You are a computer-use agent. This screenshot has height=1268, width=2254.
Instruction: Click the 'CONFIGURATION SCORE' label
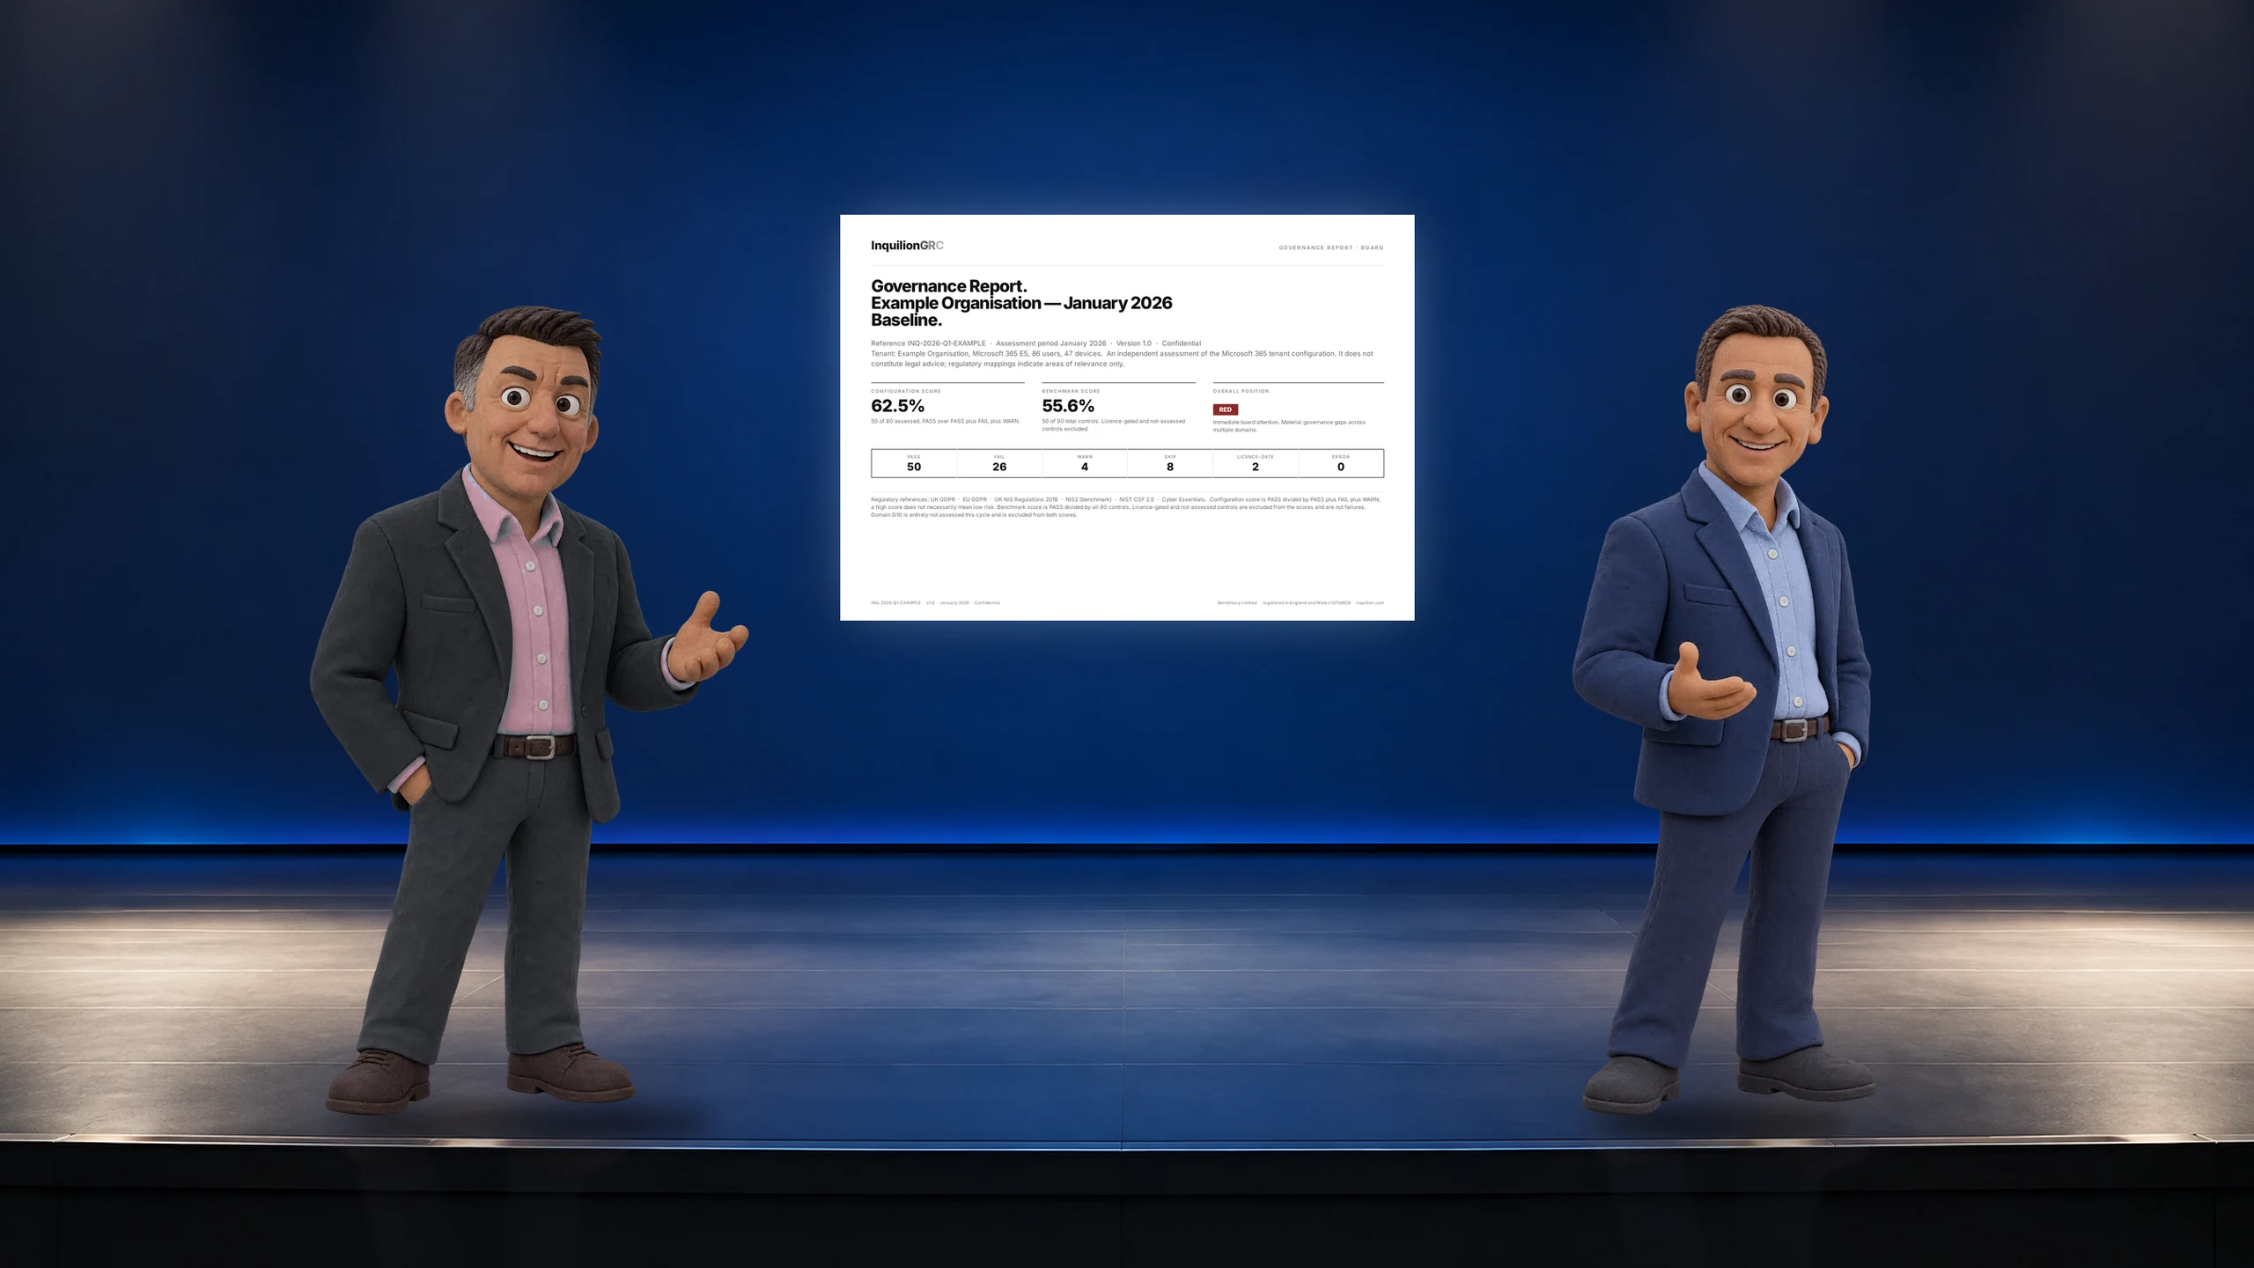[906, 391]
